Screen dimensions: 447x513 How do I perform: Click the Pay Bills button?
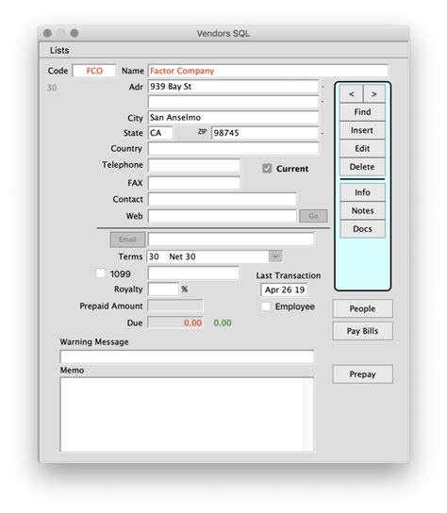(x=362, y=331)
